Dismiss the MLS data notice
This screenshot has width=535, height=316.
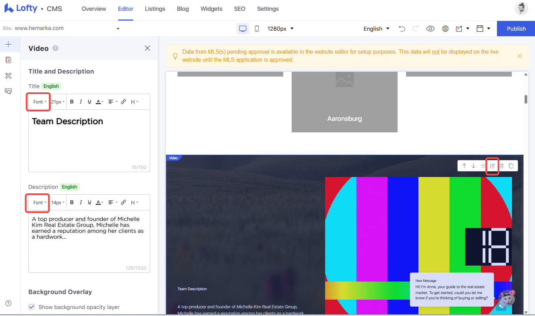point(520,56)
